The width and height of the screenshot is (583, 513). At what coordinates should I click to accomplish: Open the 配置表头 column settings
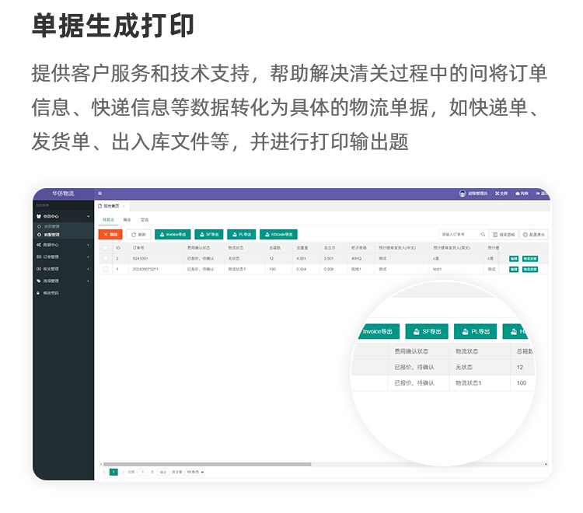[534, 234]
